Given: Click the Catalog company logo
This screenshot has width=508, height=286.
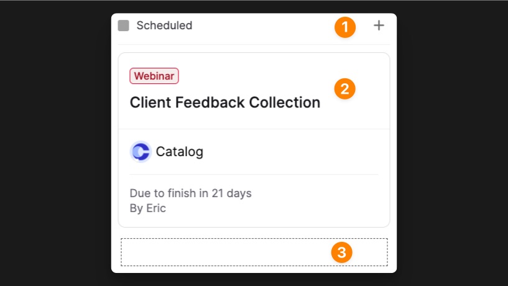Looking at the screenshot, I should coord(141,152).
